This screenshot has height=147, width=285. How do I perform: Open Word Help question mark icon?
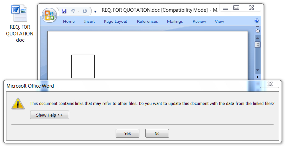click(x=257, y=21)
